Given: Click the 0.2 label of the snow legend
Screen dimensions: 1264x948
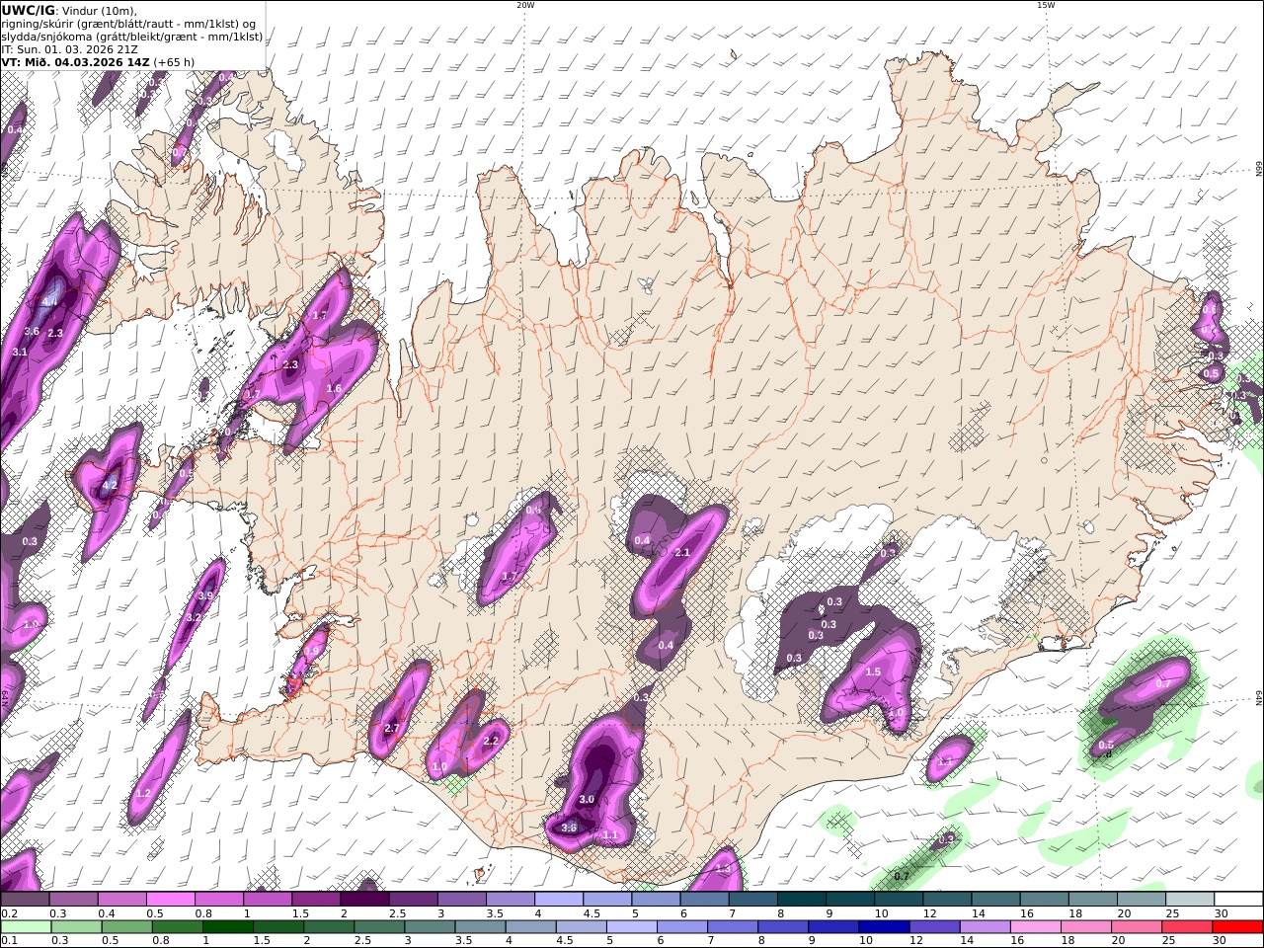Looking at the screenshot, I should point(7,913).
